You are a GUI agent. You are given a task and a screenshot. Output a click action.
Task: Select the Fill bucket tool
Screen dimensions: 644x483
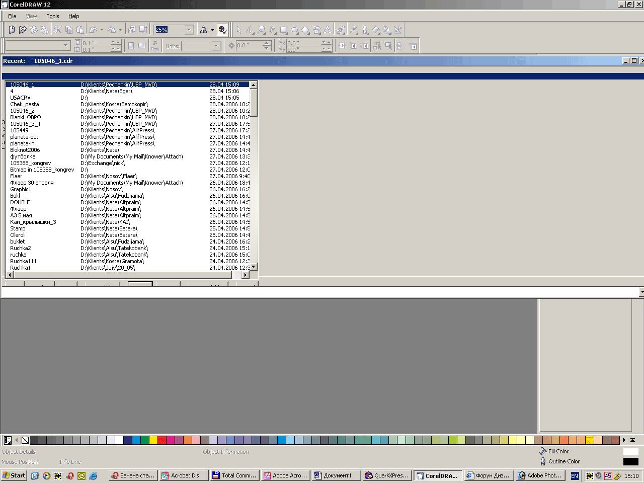(376, 30)
